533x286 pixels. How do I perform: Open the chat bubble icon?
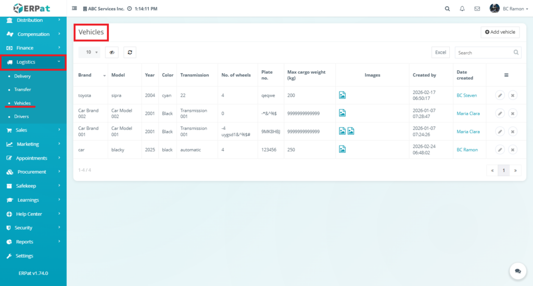pos(517,271)
